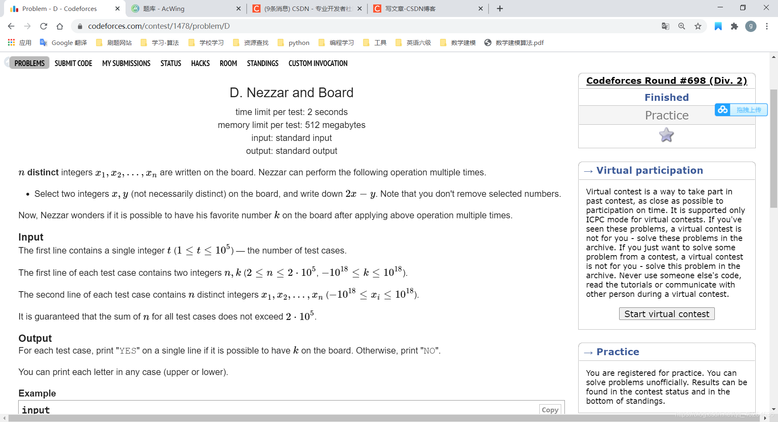Switch to the 写文章-CSDN博客 tab
The image size is (778, 422).
(428, 9)
